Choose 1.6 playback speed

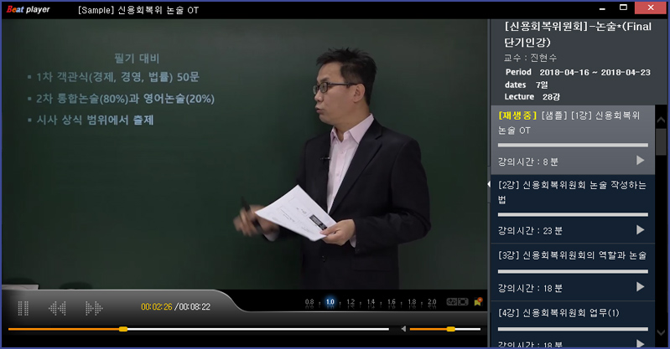[392, 302]
